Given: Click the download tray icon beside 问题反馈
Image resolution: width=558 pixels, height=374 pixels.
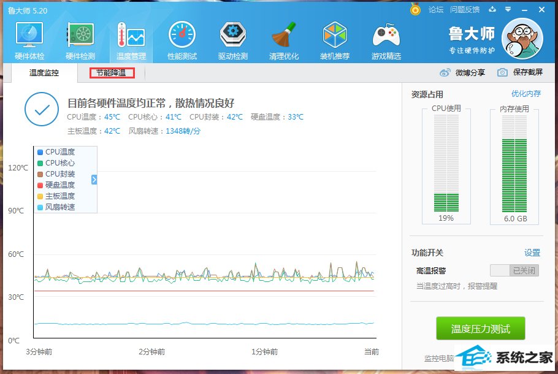Looking at the screenshot, I should point(492,10).
